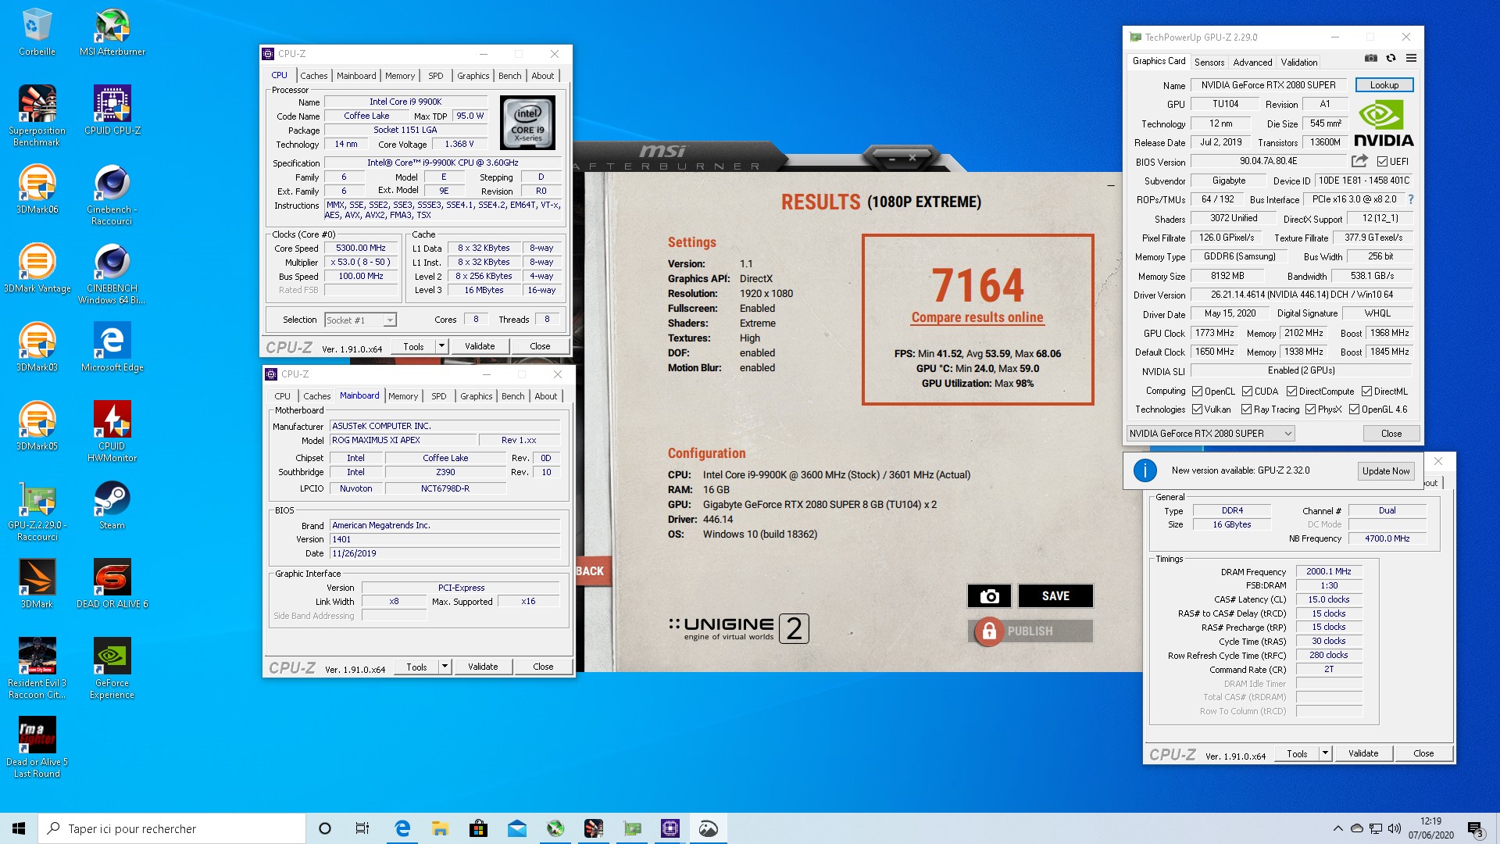Launch MSI Afterburner desktop shortcut
Screen dimensions: 1500x844
click(x=112, y=31)
